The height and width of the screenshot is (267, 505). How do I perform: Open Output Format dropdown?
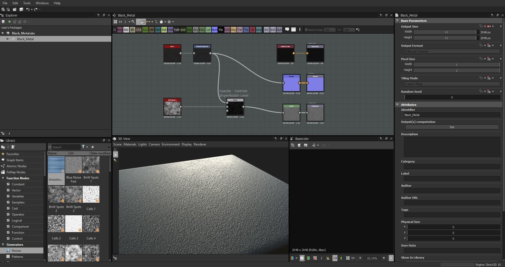click(452, 51)
